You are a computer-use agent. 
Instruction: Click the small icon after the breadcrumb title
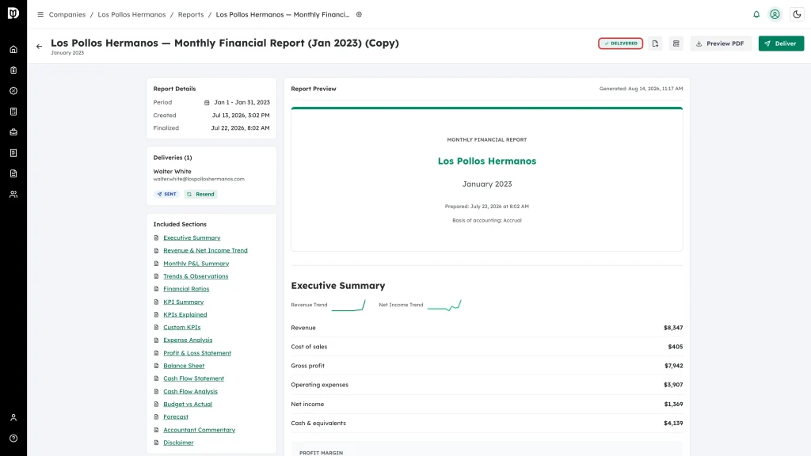pyautogui.click(x=359, y=14)
